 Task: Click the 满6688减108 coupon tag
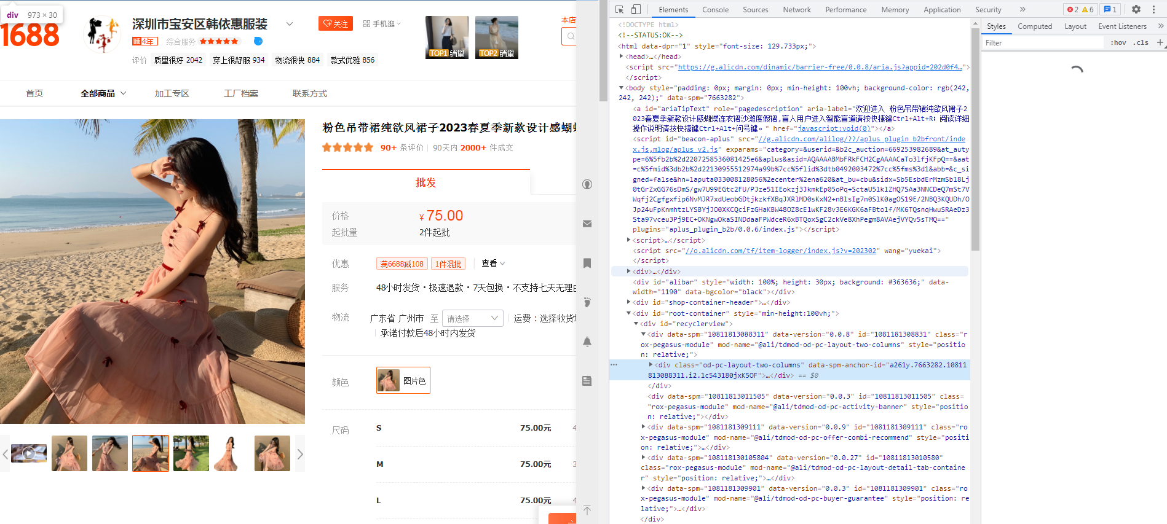click(x=402, y=264)
